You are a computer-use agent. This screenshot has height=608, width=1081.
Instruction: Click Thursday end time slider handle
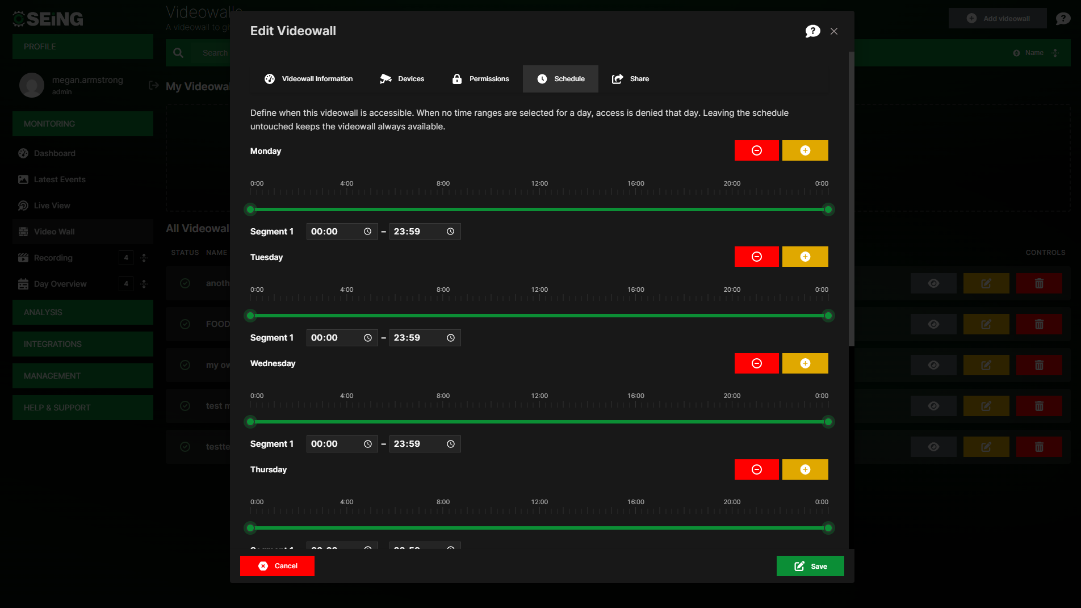click(x=828, y=528)
